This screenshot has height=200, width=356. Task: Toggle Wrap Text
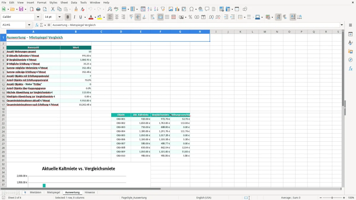152,17
